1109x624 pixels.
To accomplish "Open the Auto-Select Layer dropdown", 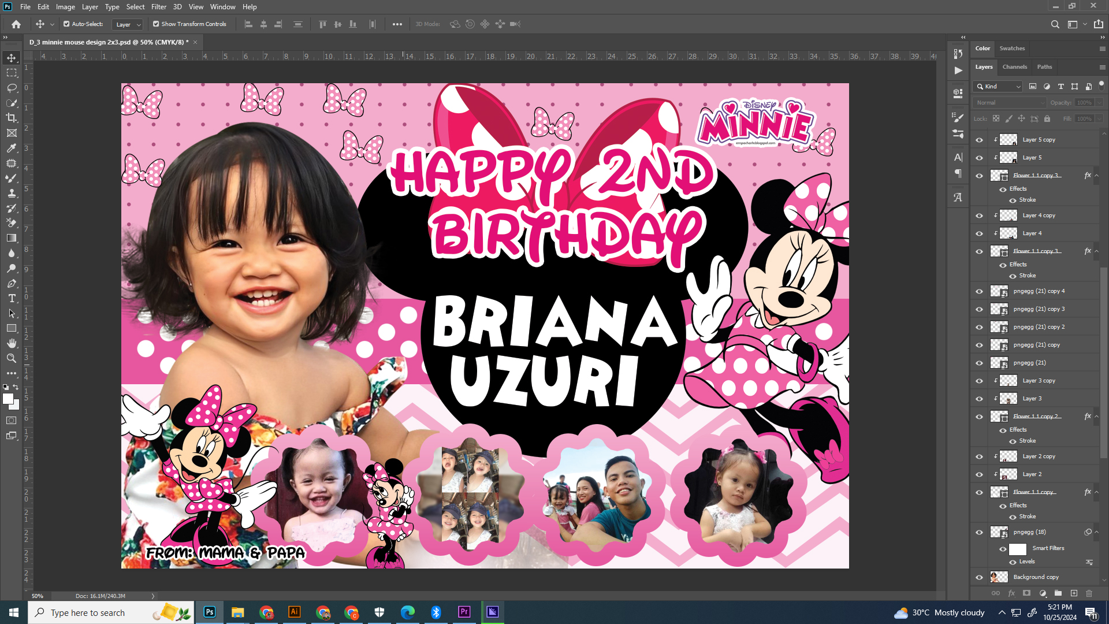I will [x=128, y=24].
